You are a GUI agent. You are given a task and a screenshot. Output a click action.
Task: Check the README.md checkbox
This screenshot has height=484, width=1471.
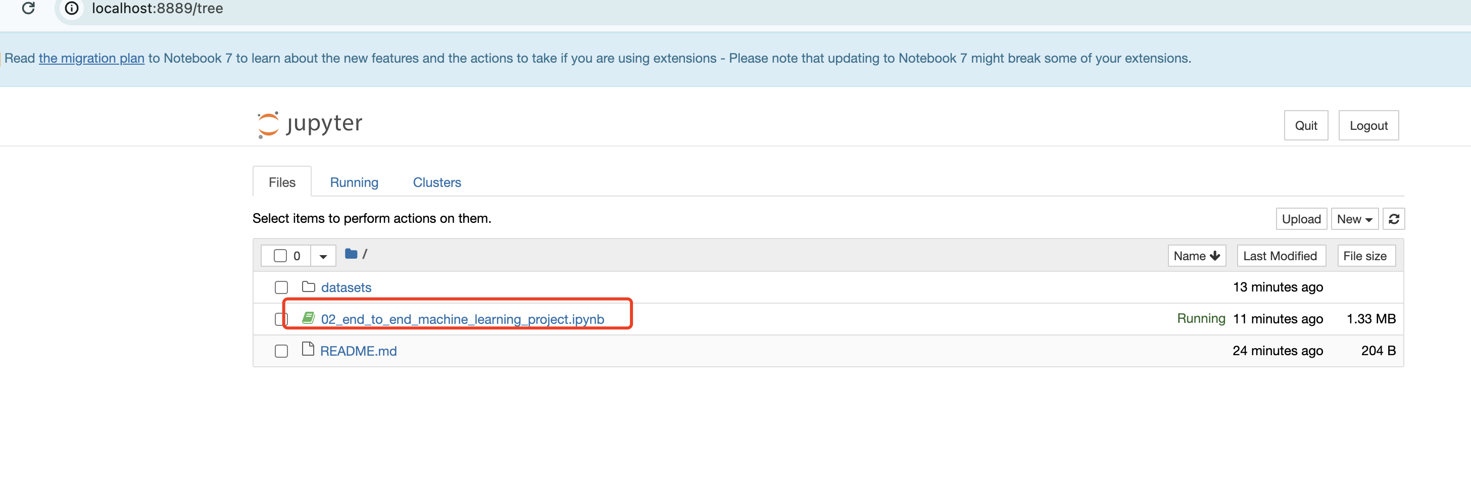click(x=281, y=351)
